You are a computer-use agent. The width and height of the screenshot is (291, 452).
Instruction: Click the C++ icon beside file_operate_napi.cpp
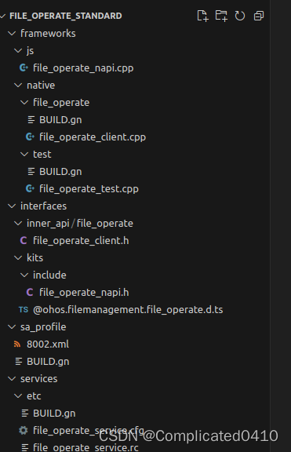tap(24, 67)
